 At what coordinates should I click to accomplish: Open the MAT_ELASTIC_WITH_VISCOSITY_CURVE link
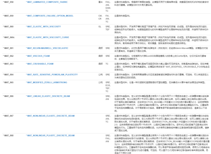pyautogui.click(x=48, y=37)
